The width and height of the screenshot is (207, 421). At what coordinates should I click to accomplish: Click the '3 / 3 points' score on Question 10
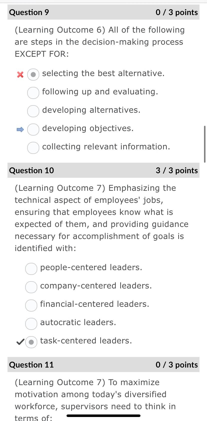click(x=176, y=170)
